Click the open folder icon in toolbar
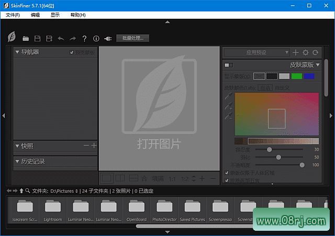This screenshot has width=335, height=236. 26,38
